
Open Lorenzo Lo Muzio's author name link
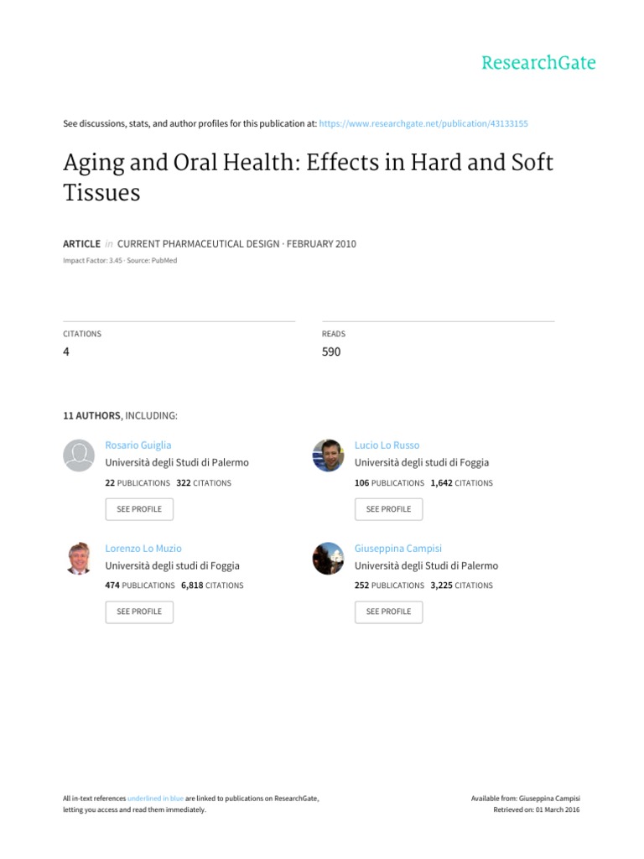143,549
